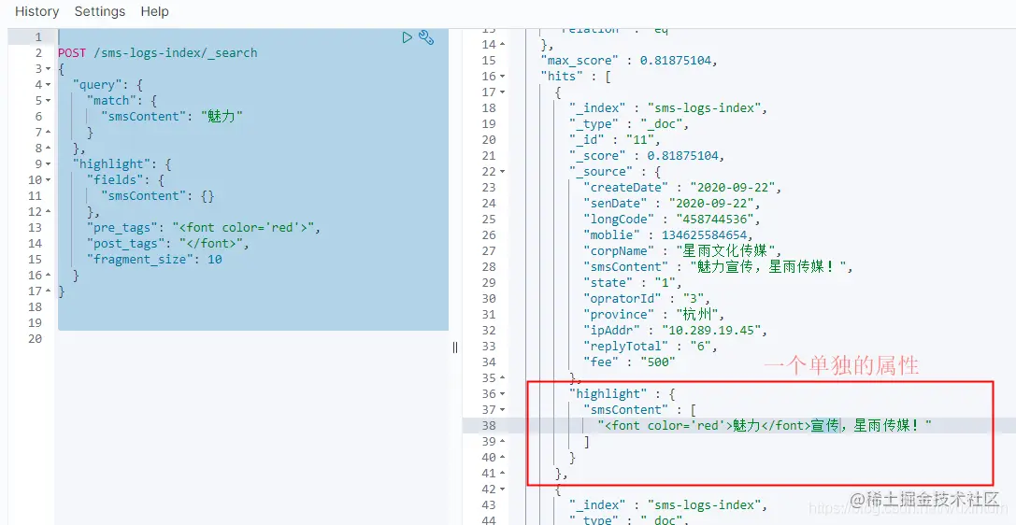Toggle fold arrow at output line 40
Viewport: 1016px width, 525px height.
point(503,458)
